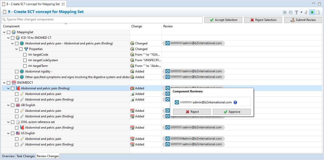Open the filter dropdown arrow in toolbar
This screenshot has width=324, height=160.
[301, 12]
